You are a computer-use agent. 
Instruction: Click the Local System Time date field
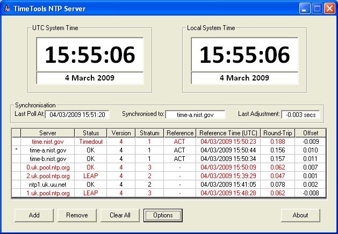point(244,78)
